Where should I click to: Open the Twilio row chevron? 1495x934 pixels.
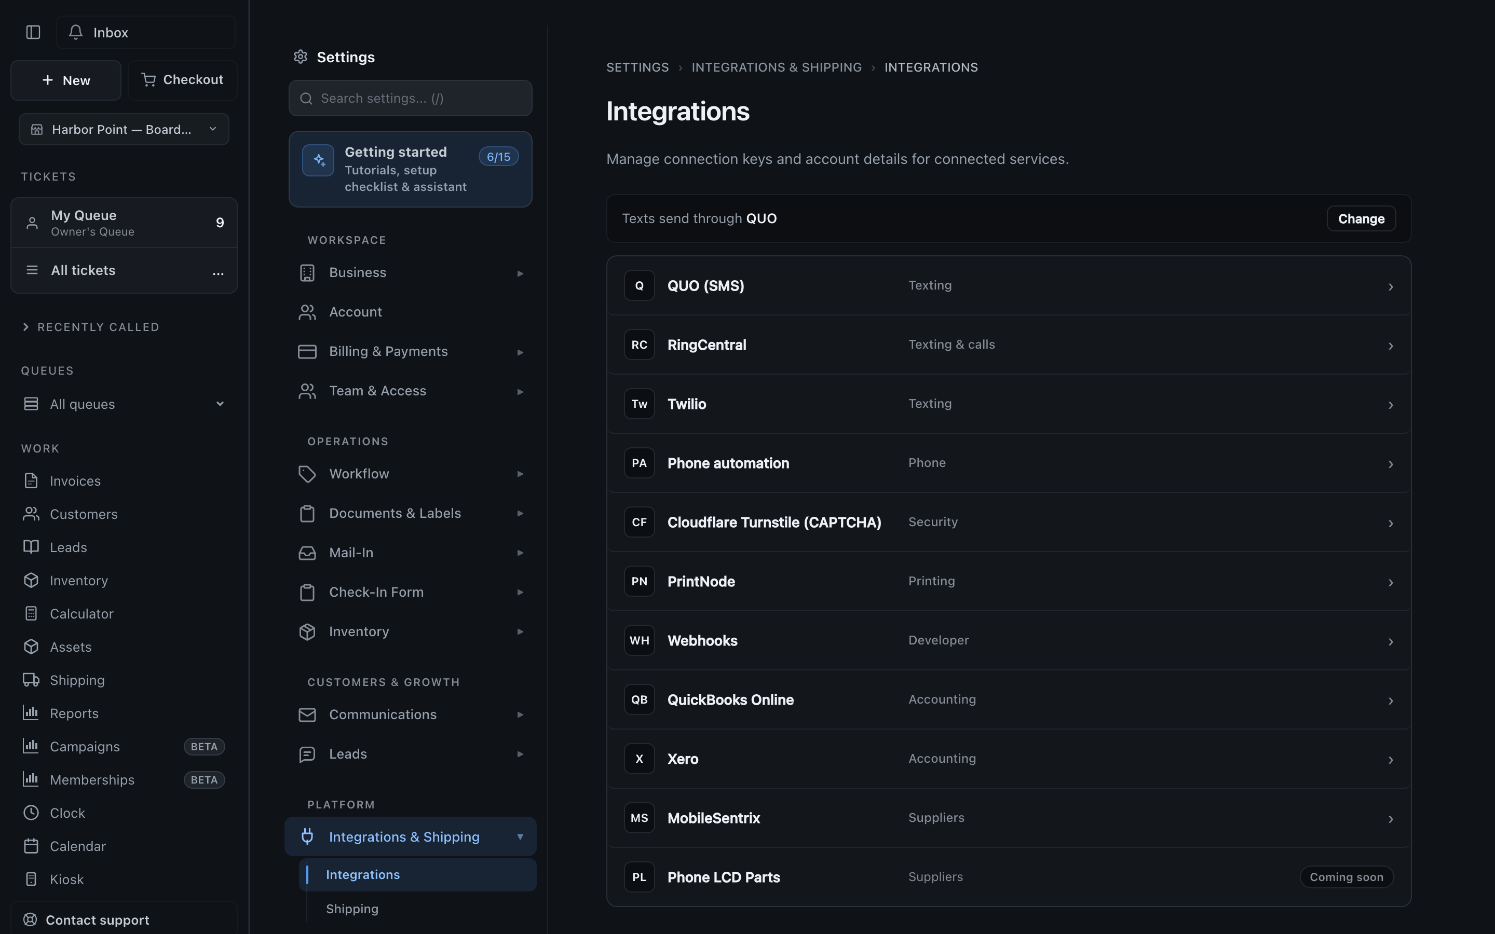click(x=1391, y=405)
